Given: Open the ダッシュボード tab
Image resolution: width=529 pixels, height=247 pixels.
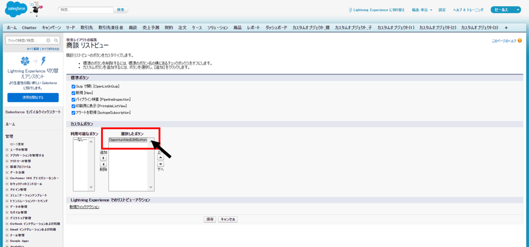Looking at the screenshot, I should click(x=276, y=28).
